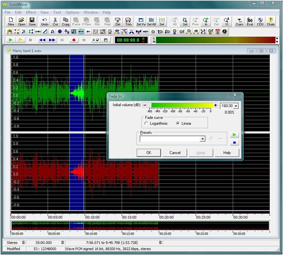Viewport: 283px width, 255px height.
Task: Open the Eval expression evaluator
Action: [250, 22]
